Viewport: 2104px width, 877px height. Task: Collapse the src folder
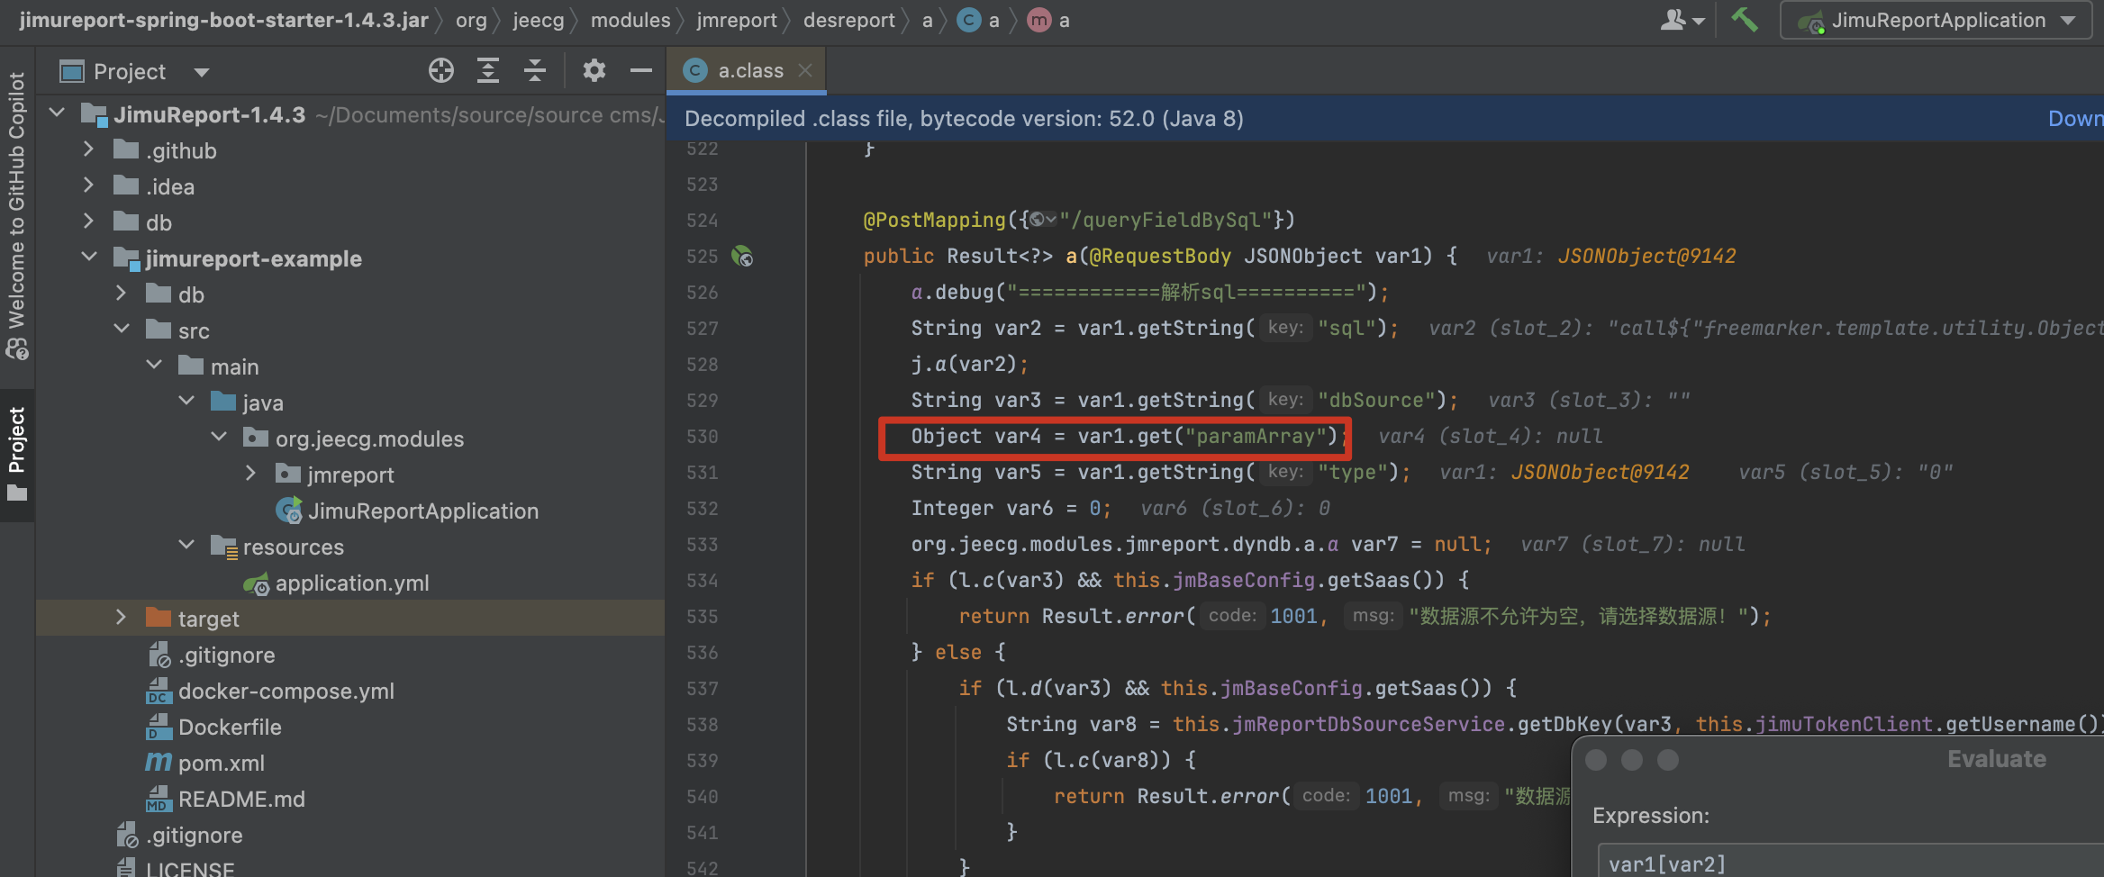coord(121,330)
